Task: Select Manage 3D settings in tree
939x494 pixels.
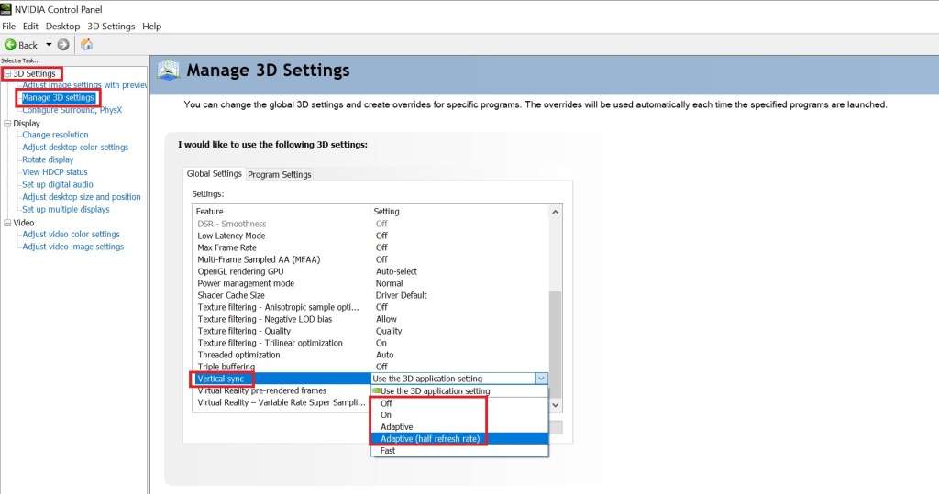Action: tap(58, 97)
